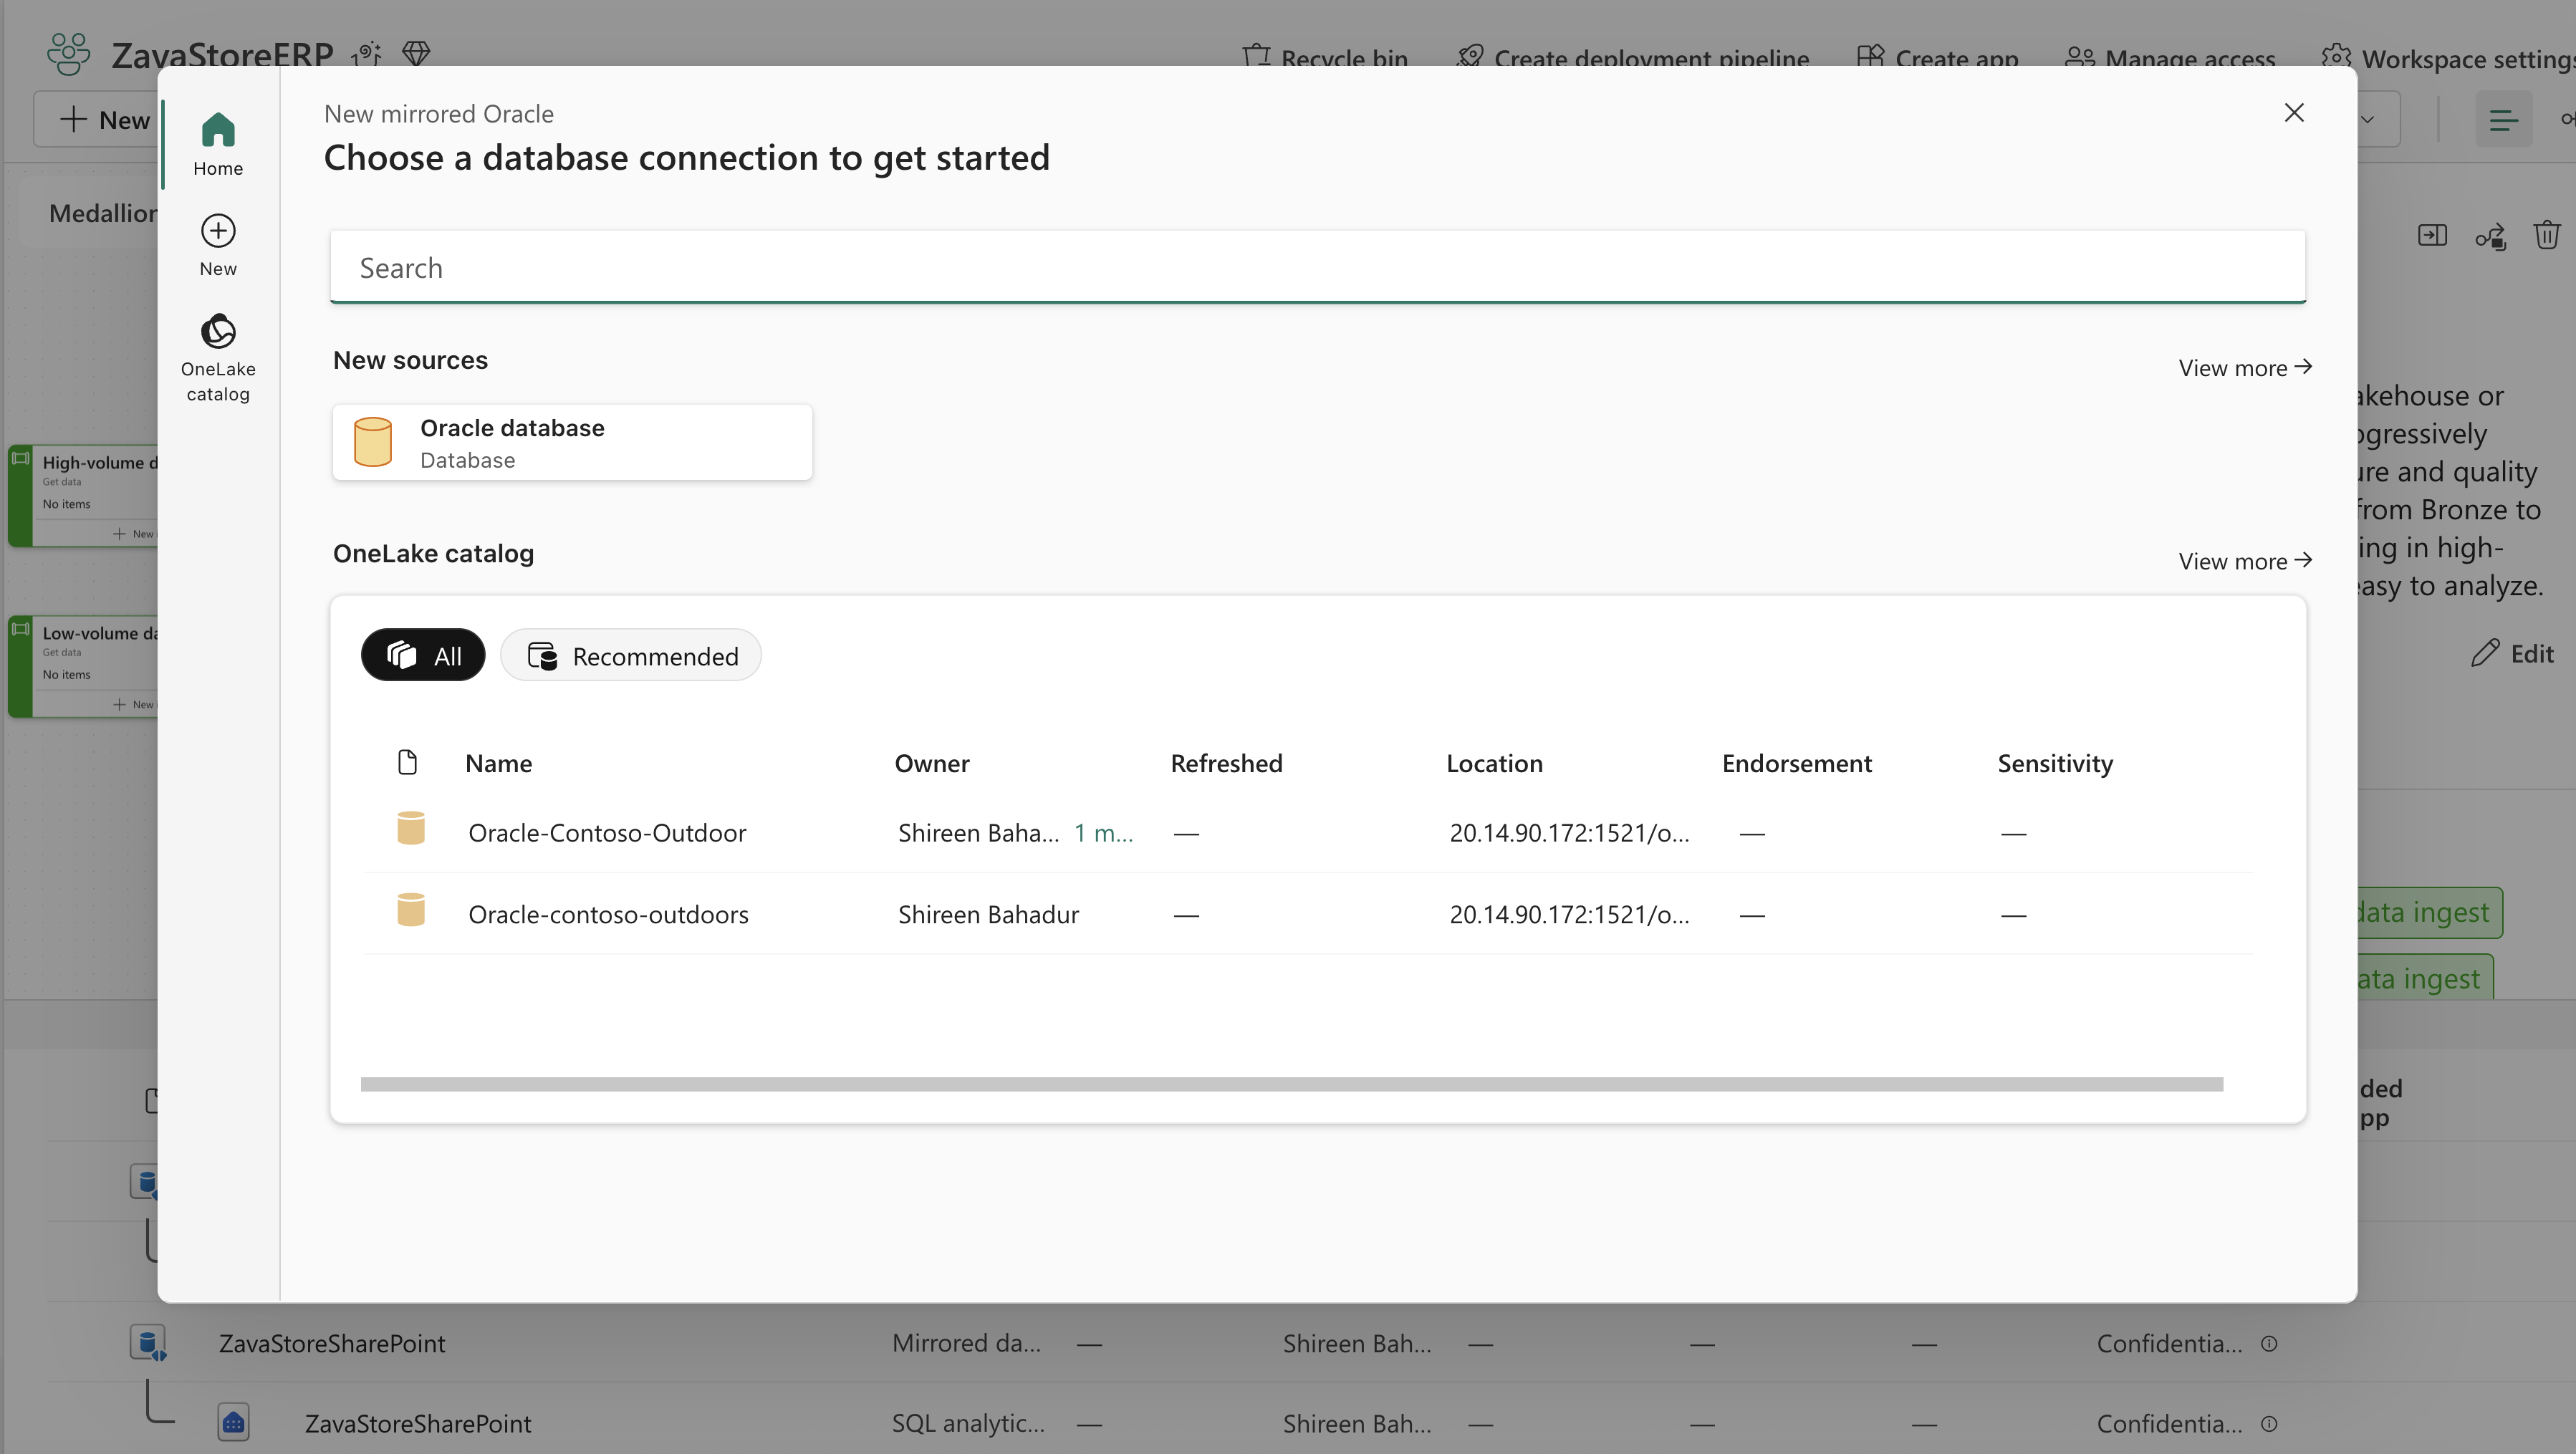The width and height of the screenshot is (2576, 1454).
Task: Click the Oracle-contoso-outdoors row database icon
Action: (410, 911)
